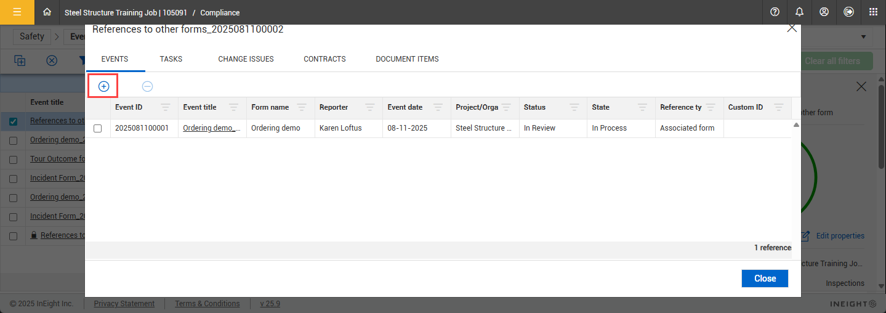Open Status column filter menu
886x313 pixels.
[574, 107]
